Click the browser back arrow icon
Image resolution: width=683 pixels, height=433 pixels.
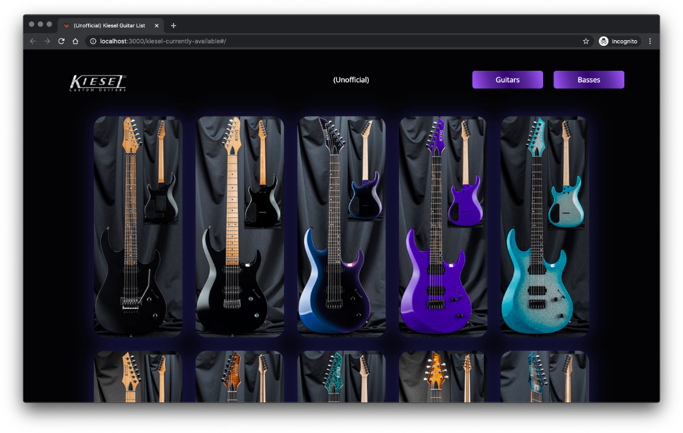32,41
